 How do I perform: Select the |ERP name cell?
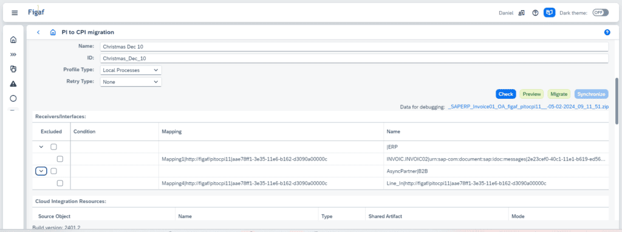tap(496, 147)
